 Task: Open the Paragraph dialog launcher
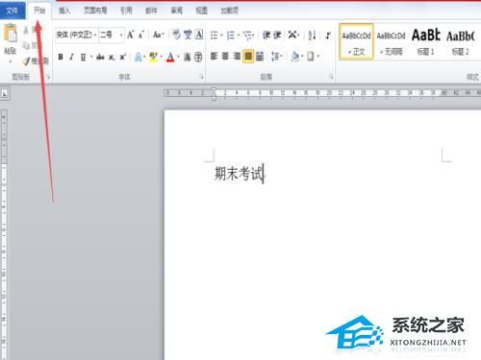[331, 77]
